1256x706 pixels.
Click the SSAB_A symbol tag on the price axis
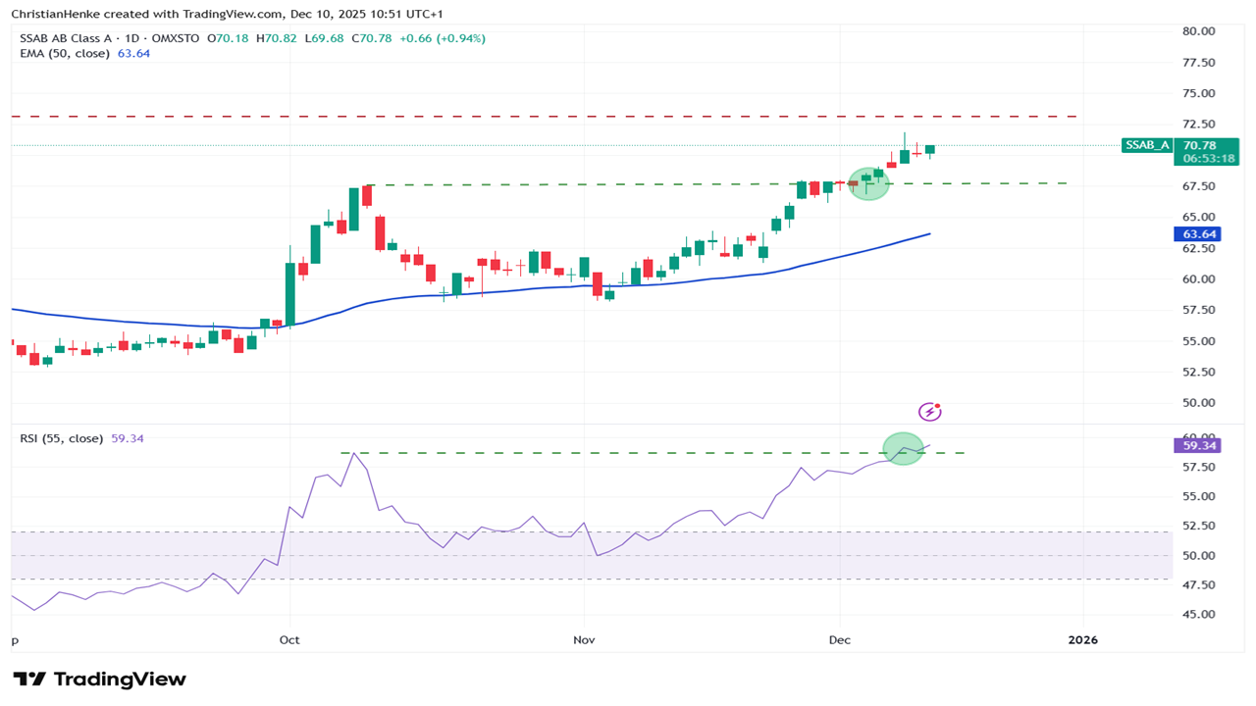click(1147, 145)
